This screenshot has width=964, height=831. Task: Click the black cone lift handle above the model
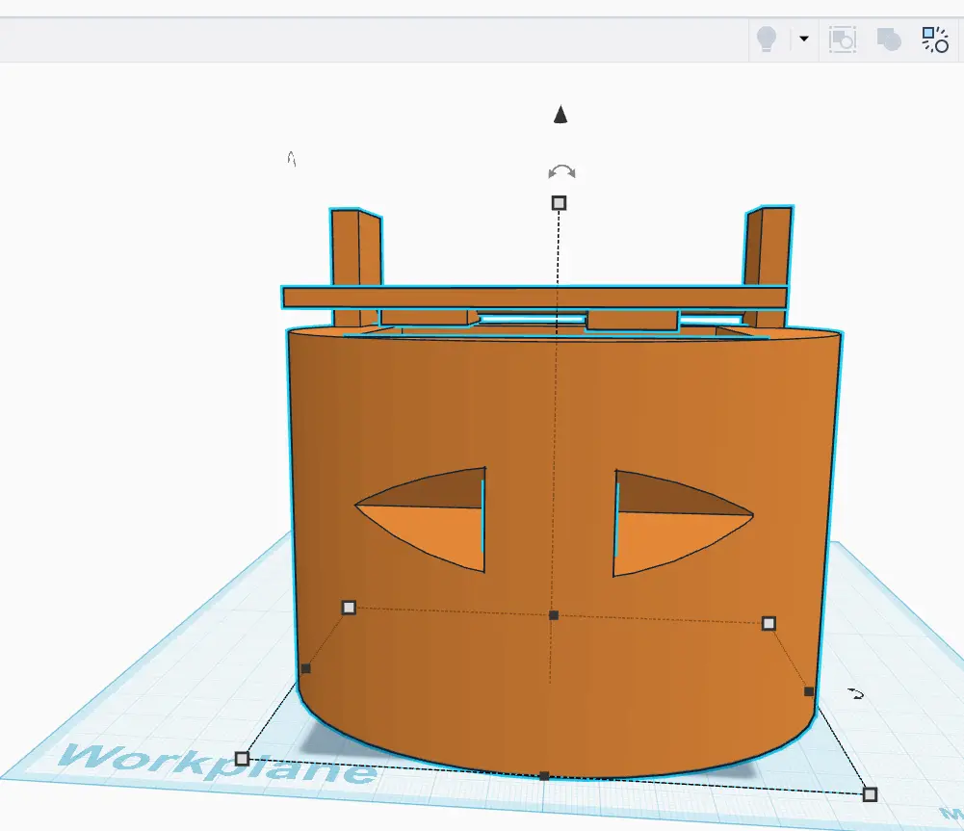tap(560, 115)
